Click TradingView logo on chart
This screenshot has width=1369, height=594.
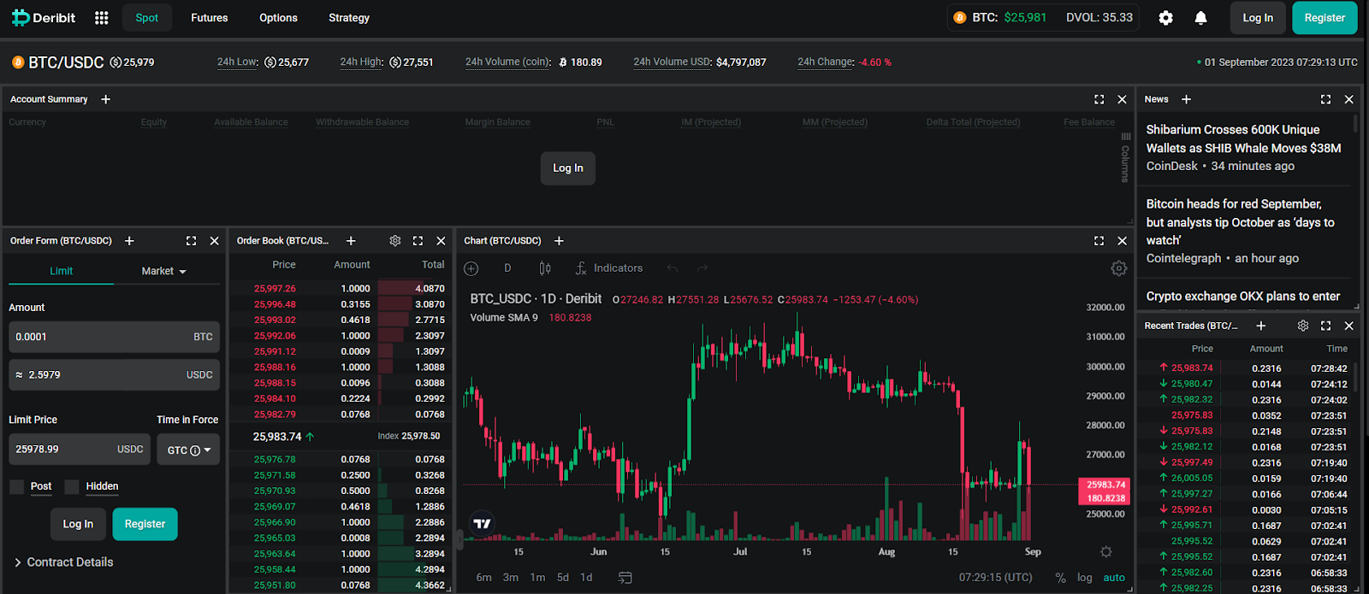[x=483, y=524]
